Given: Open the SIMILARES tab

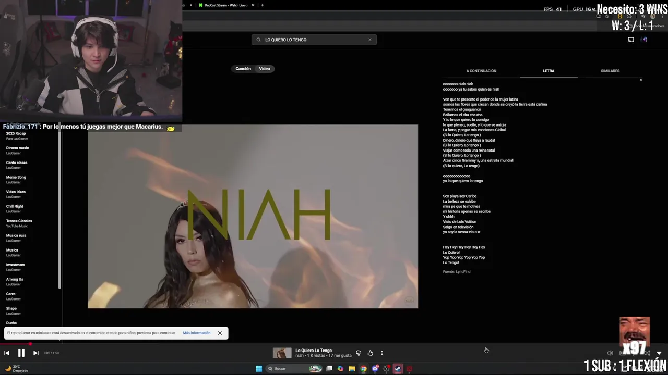Looking at the screenshot, I should pos(610,71).
